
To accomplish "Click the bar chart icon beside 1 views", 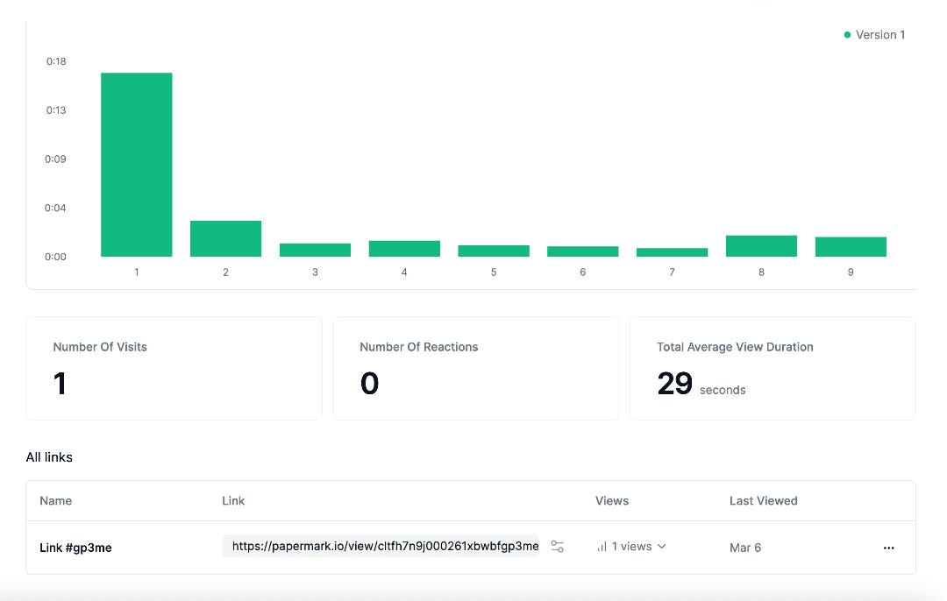I will 602,547.
